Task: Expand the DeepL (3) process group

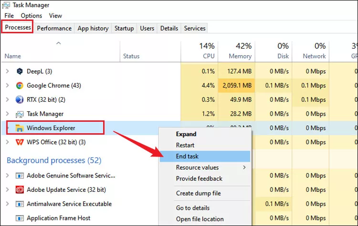Action: [7, 71]
